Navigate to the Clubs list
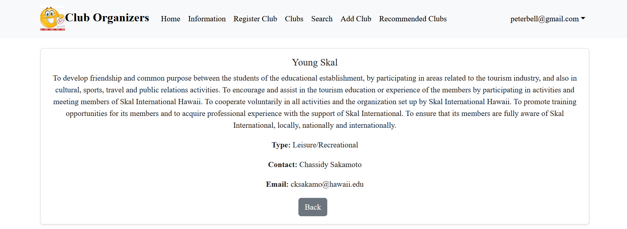This screenshot has width=627, height=229. coord(294,19)
